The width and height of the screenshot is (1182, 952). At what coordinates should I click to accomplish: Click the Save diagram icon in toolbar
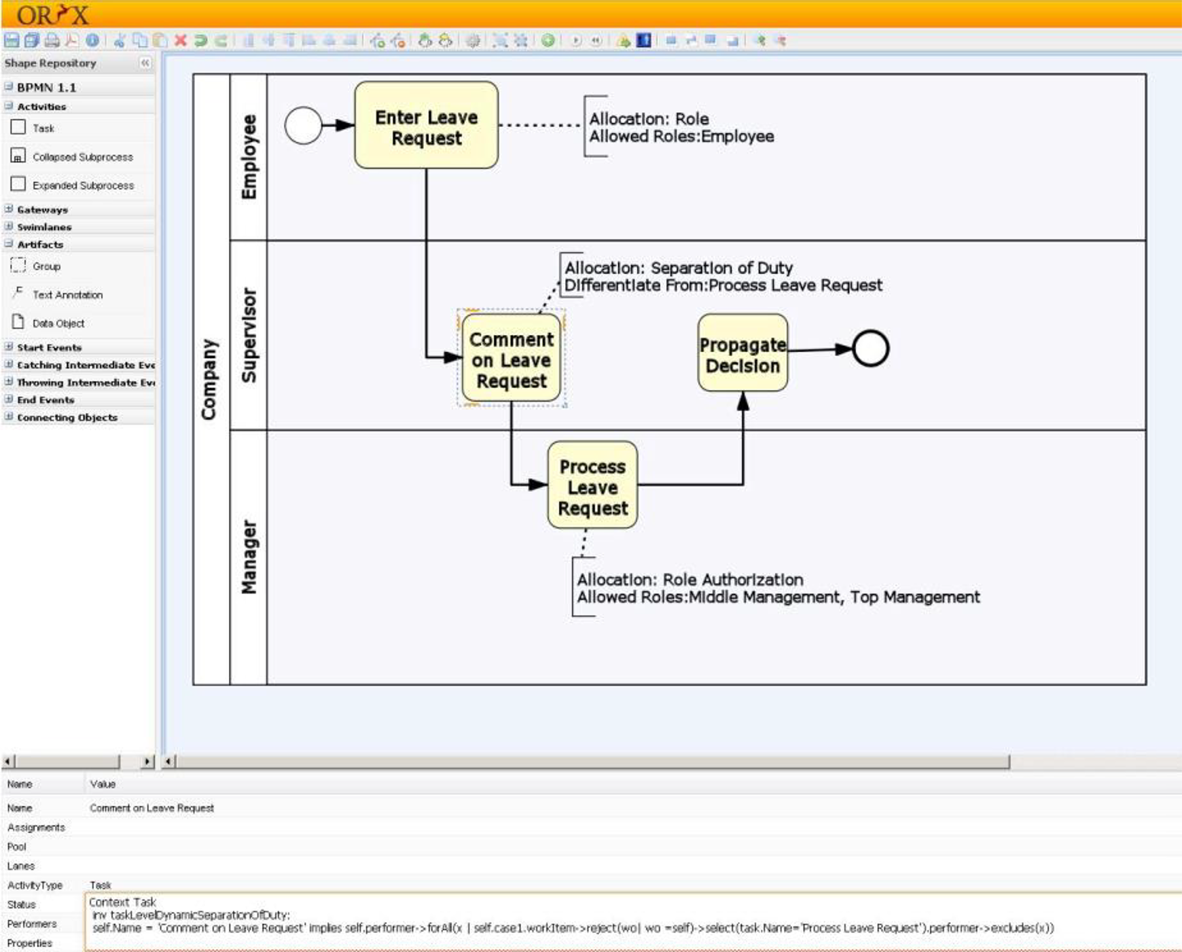[12, 40]
